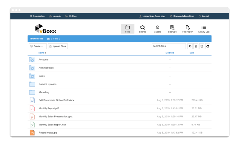This screenshot has width=239, height=147.
Task: Click Log out in the top bar
Action: pyautogui.click(x=205, y=16)
